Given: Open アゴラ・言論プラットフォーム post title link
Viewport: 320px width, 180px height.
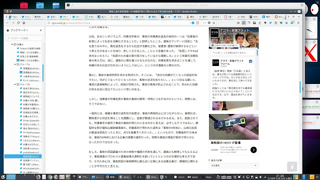Looking at the screenshot, I should pos(231,62).
